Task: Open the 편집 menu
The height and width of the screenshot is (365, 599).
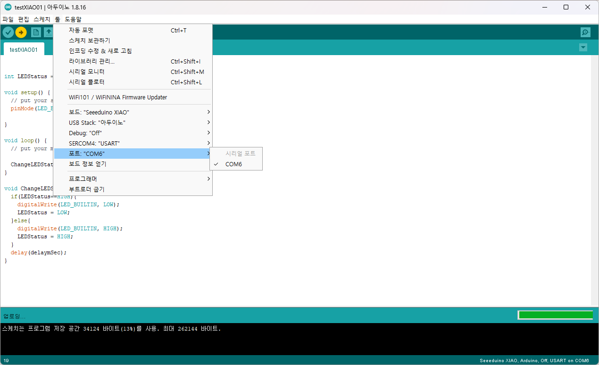Action: pos(24,19)
